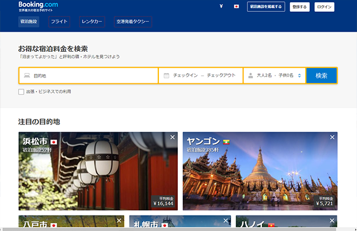Click the person icon in guests field

coord(250,76)
